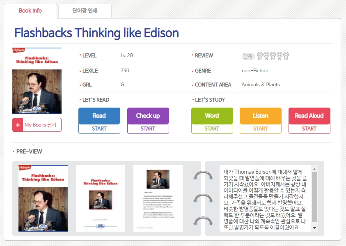Open the Read Aloud activity
The height and width of the screenshot is (246, 346).
click(309, 121)
